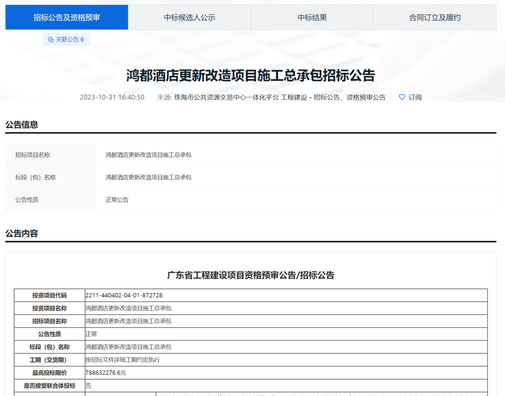505x396 pixels.
Task: Click the announcement title 鸿都酒店更新改造项目施工总承包招标公告
Action: point(252,73)
